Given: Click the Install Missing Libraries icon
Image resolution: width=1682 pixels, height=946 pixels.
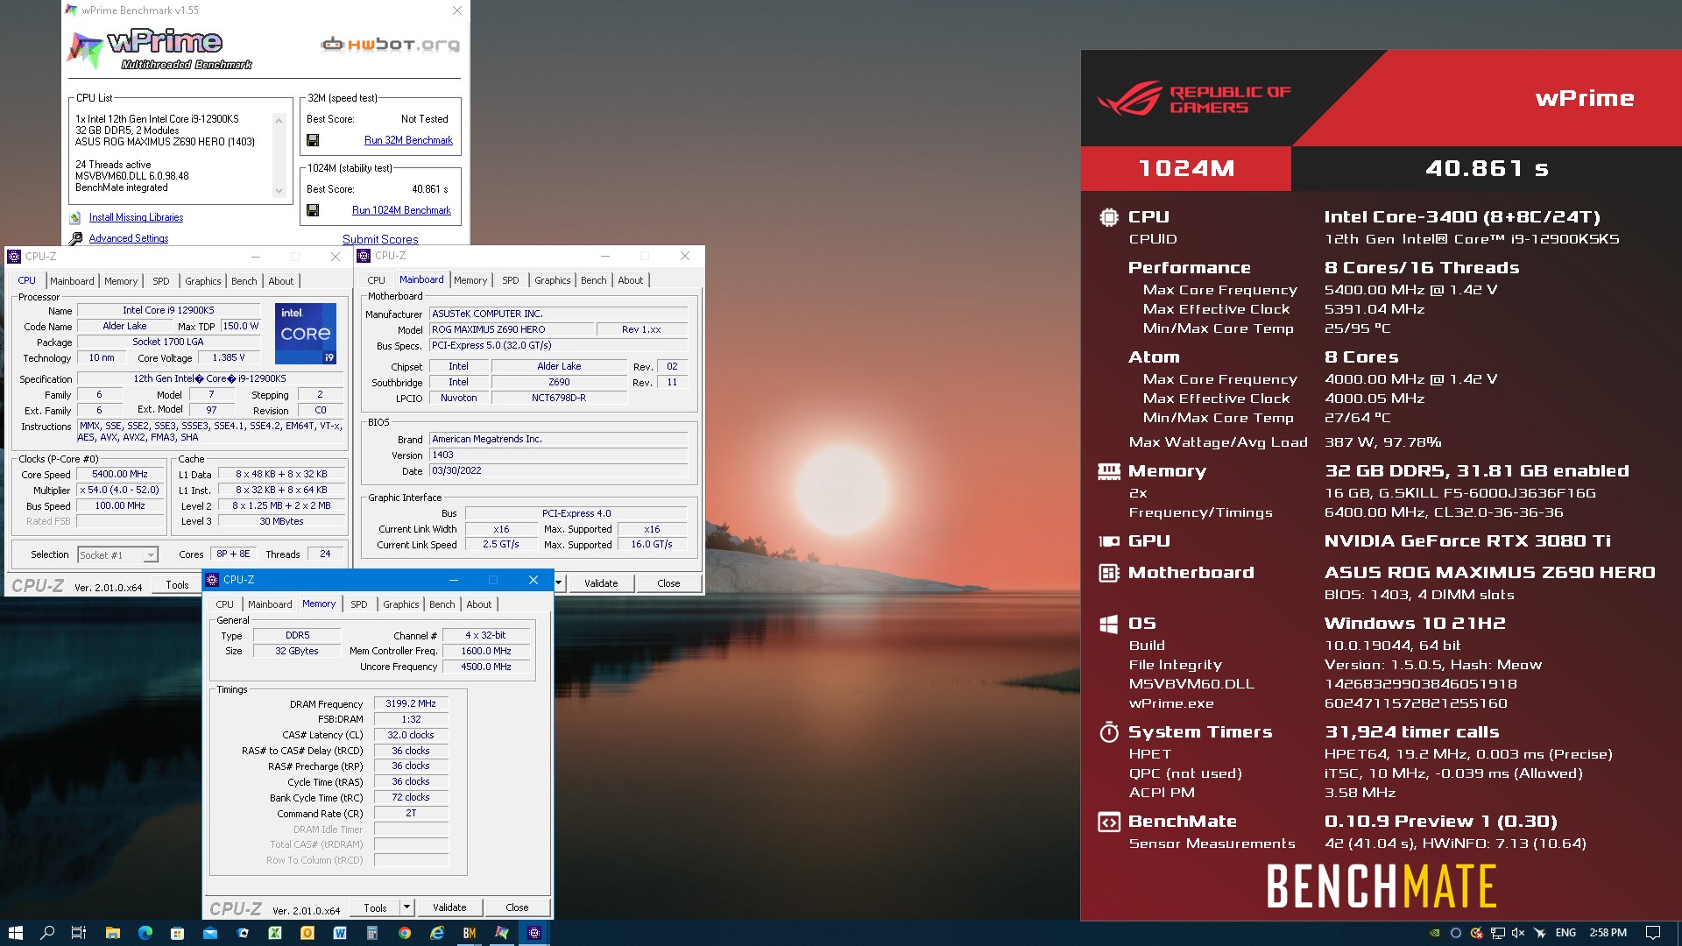Looking at the screenshot, I should (x=75, y=217).
